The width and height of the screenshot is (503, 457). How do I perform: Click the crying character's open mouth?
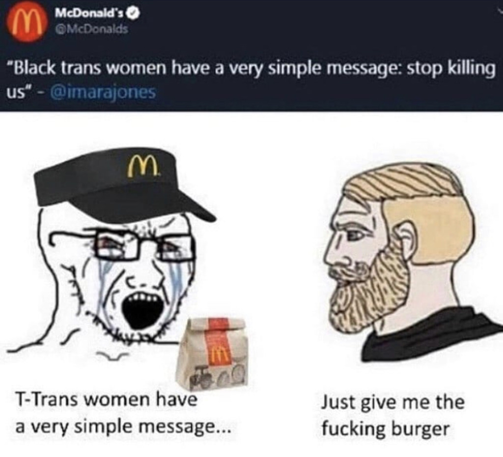pos(143,308)
